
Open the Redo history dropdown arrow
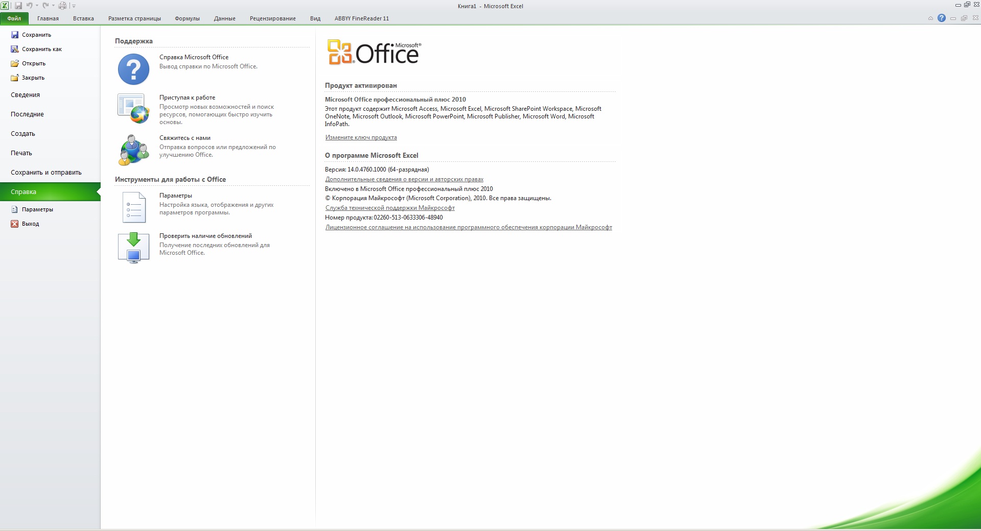[x=53, y=6]
